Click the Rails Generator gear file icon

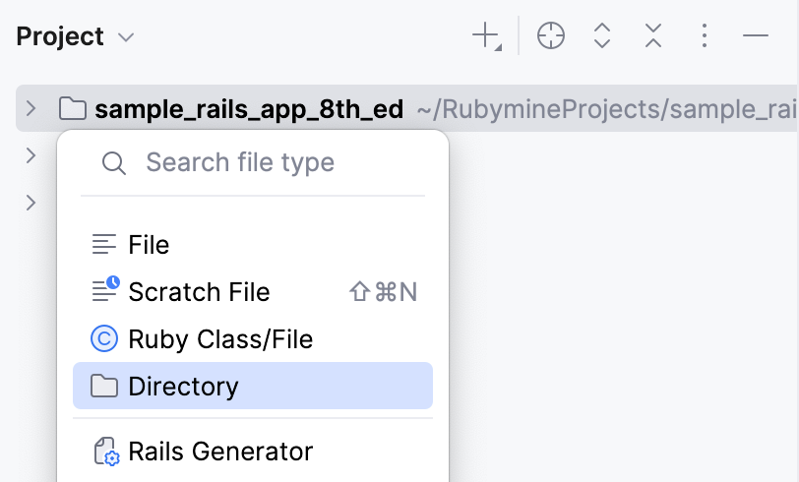(x=105, y=452)
